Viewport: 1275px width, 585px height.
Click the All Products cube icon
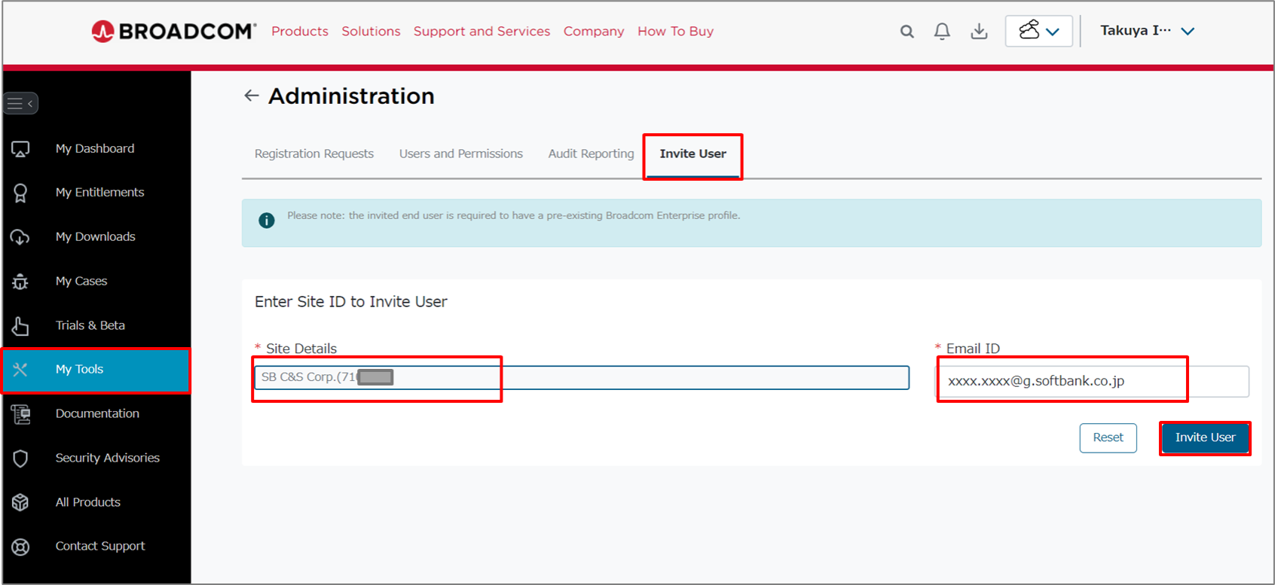20,502
